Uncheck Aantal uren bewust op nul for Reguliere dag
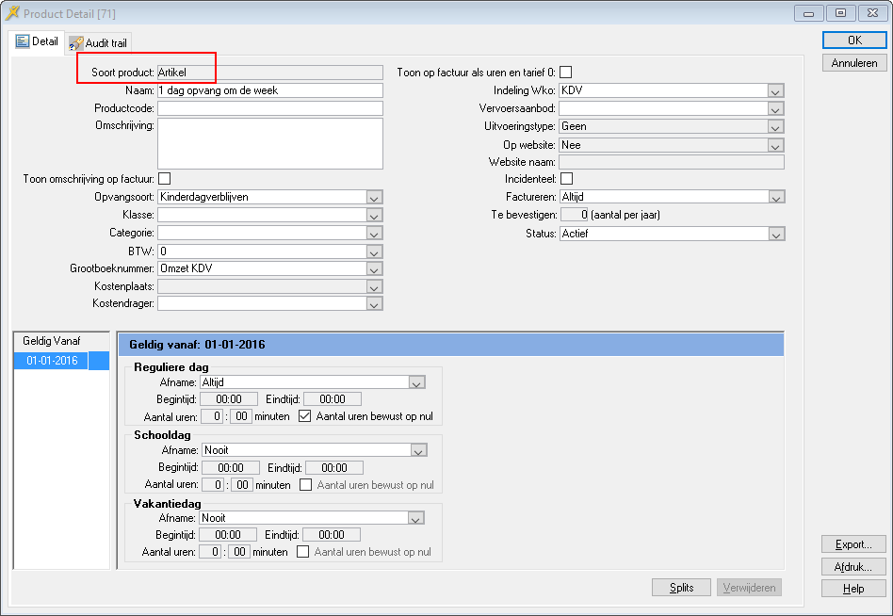Image resolution: width=893 pixels, height=616 pixels. click(x=304, y=416)
